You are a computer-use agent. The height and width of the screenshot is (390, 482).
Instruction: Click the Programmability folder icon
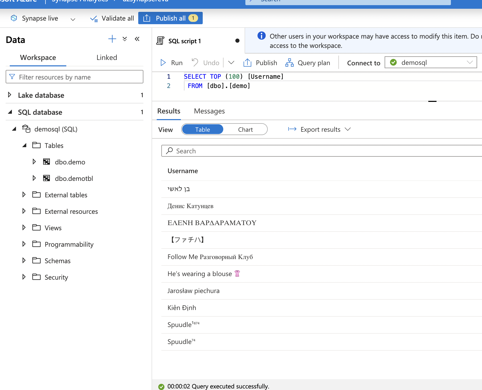pos(36,244)
